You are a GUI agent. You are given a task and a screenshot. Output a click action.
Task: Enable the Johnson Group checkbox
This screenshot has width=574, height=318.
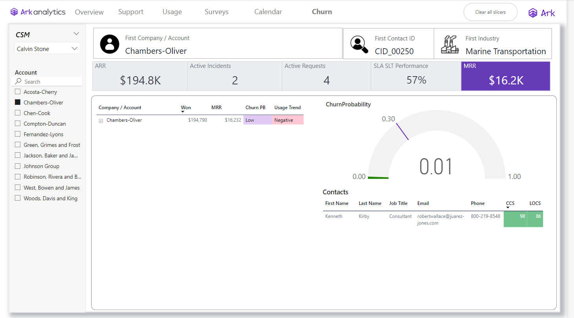pyautogui.click(x=17, y=166)
